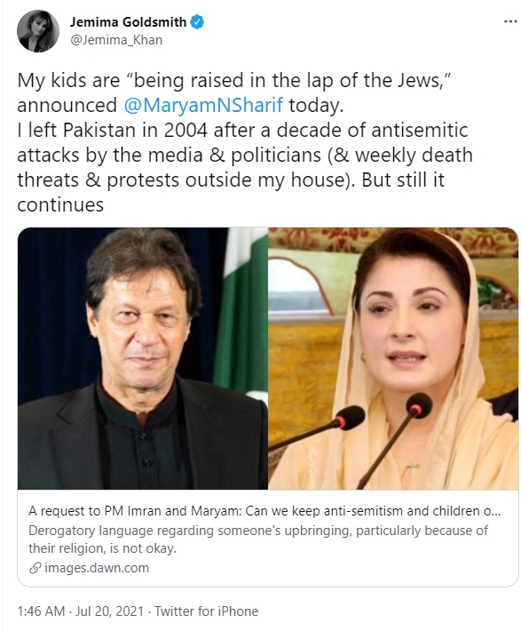Screen dimensions: 521x631
Task: Click the 'their religion, is not okay' line
Action: (x=102, y=548)
